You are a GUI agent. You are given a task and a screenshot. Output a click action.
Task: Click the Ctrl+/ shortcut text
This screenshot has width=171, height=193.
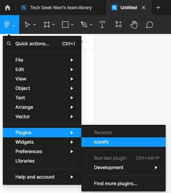(69, 44)
